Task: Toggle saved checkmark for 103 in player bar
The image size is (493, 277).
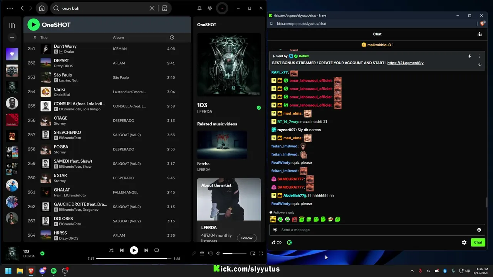Action: point(42,254)
